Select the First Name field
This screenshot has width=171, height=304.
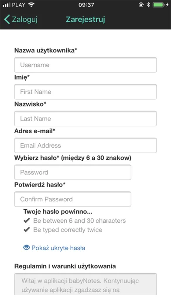pos(85,92)
